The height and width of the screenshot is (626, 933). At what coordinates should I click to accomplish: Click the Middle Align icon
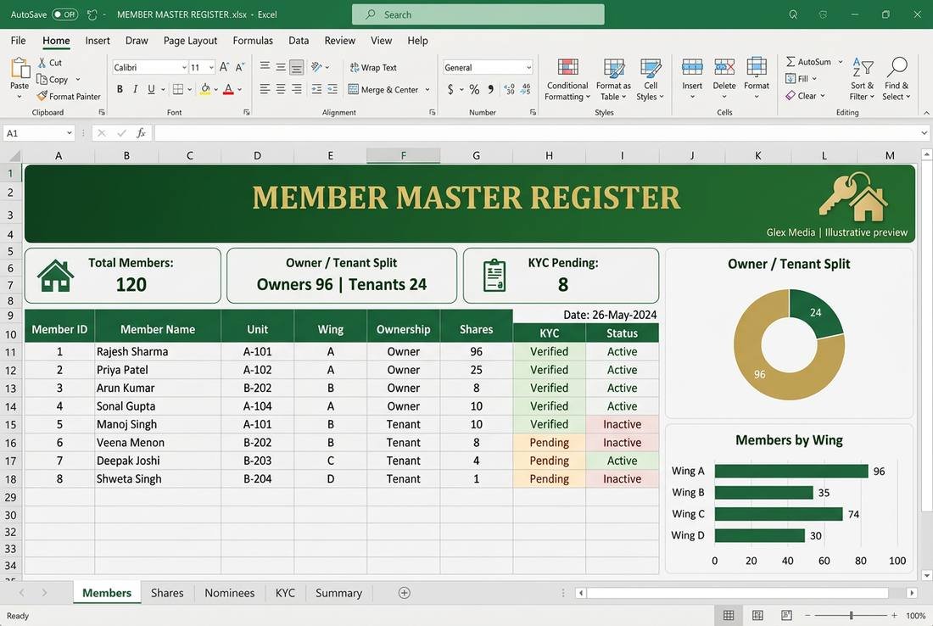pyautogui.click(x=281, y=67)
